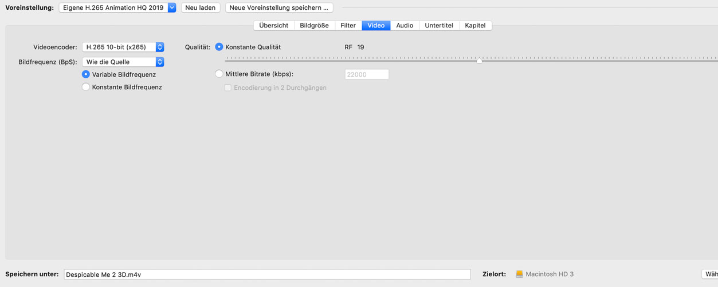Click the Macintosh HD 3 drive icon
Screen dimensions: 718x287
point(519,274)
